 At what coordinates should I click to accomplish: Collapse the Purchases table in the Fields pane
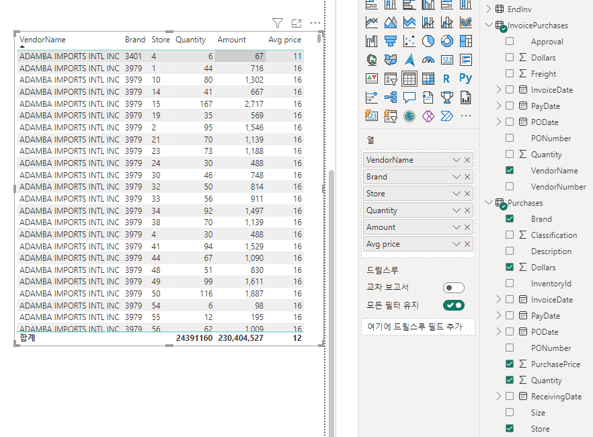pyautogui.click(x=488, y=202)
